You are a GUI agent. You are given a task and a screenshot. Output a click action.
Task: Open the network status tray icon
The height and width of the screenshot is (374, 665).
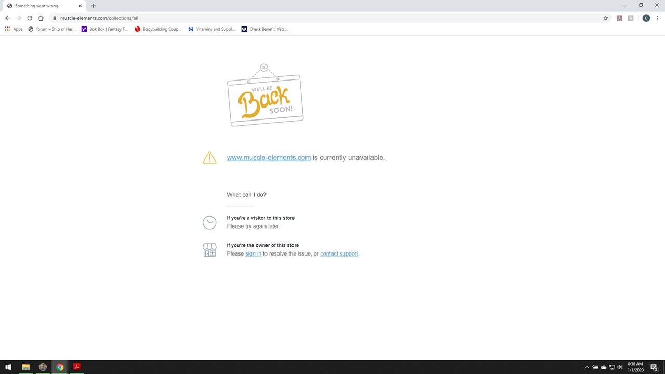pyautogui.click(x=612, y=367)
